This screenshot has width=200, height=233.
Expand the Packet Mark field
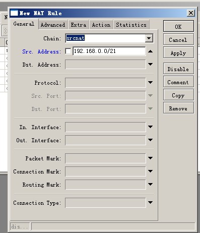(x=150, y=158)
